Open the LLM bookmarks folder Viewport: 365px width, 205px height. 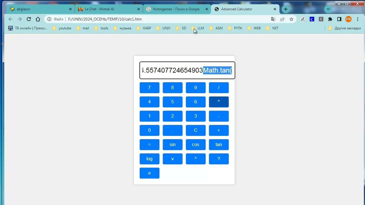click(x=198, y=28)
